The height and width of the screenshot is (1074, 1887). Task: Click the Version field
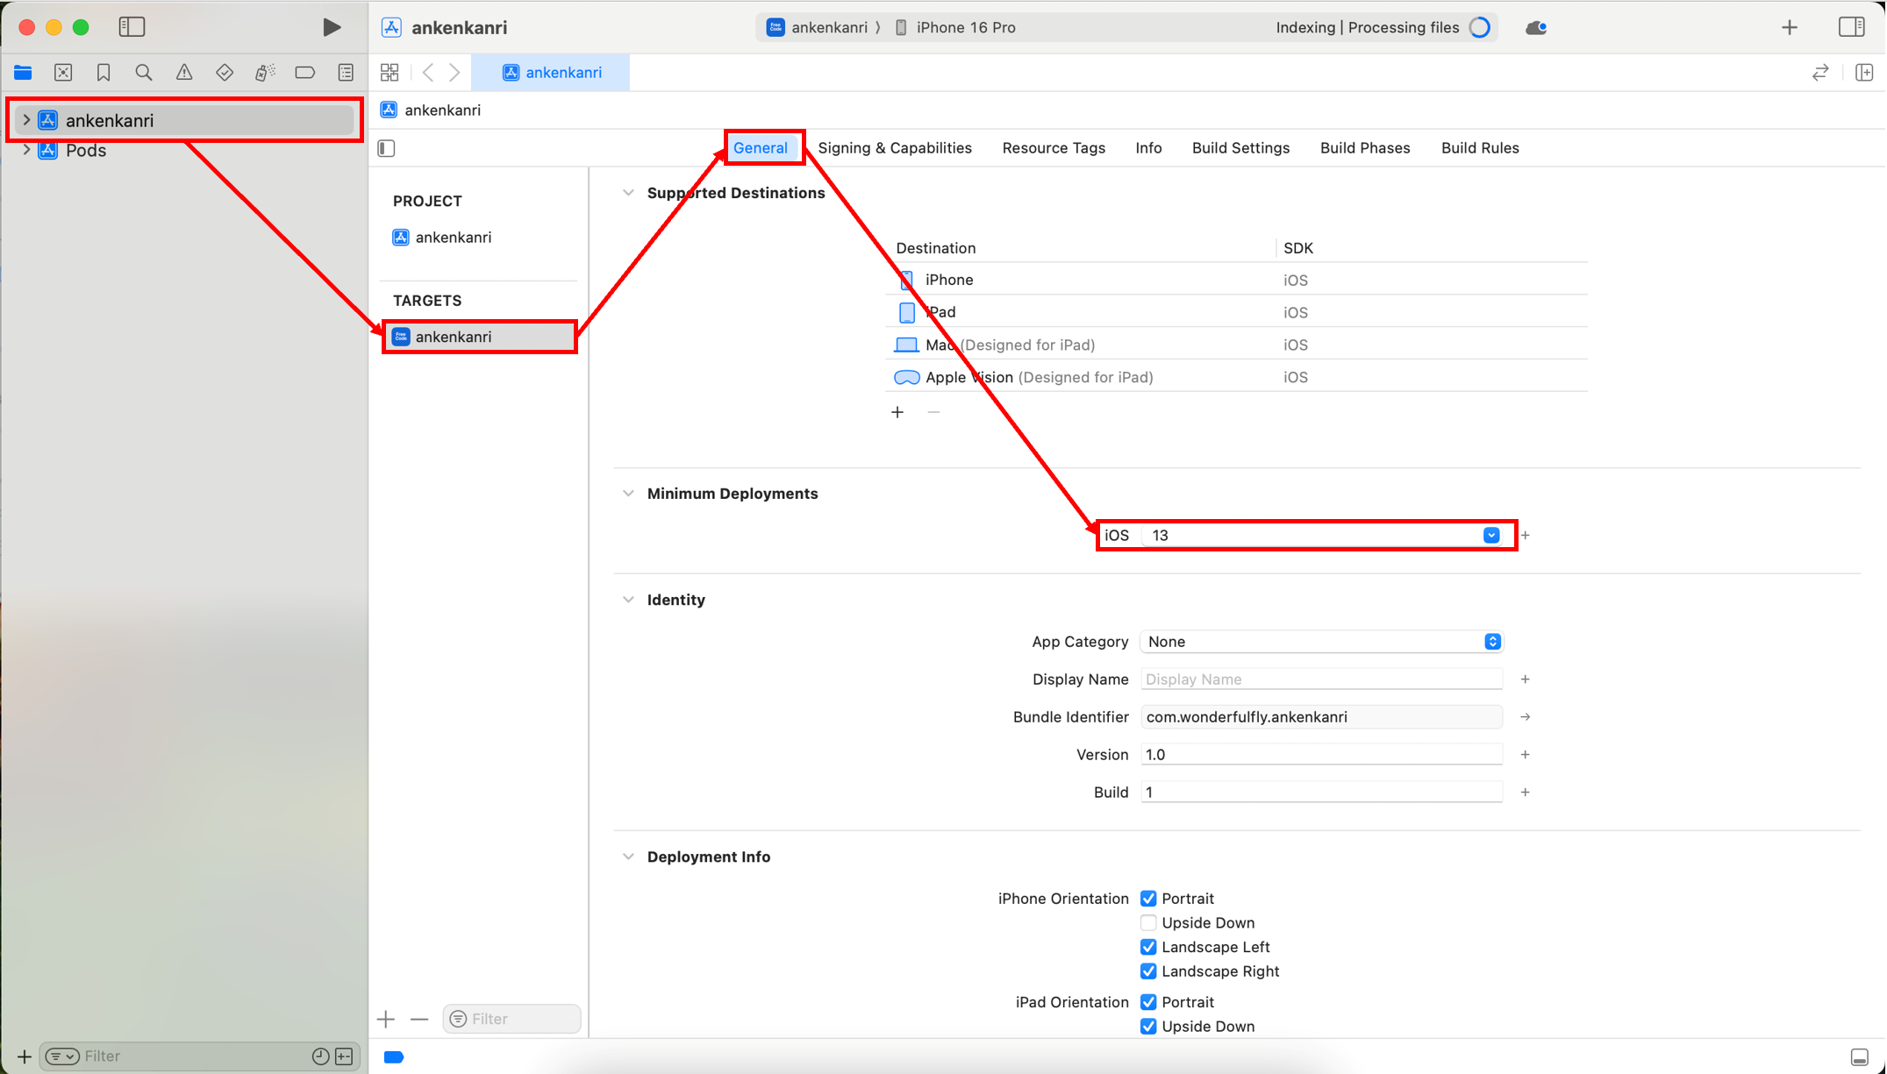(1320, 755)
